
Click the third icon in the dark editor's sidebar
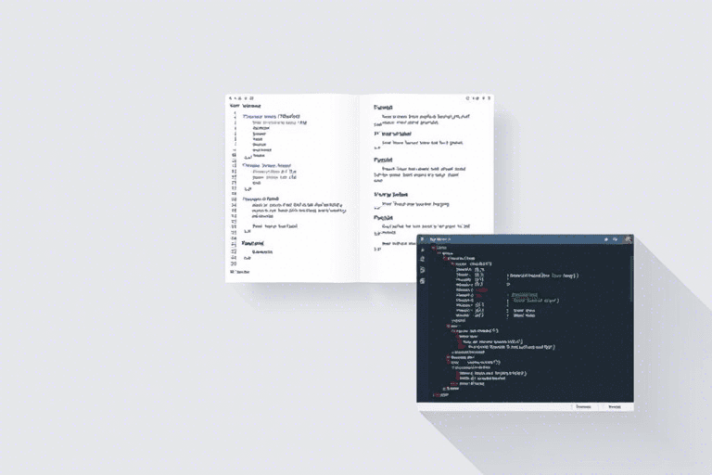point(423,270)
